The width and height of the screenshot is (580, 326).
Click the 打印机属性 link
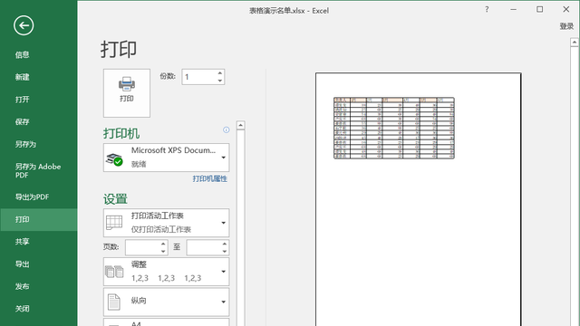[209, 179]
